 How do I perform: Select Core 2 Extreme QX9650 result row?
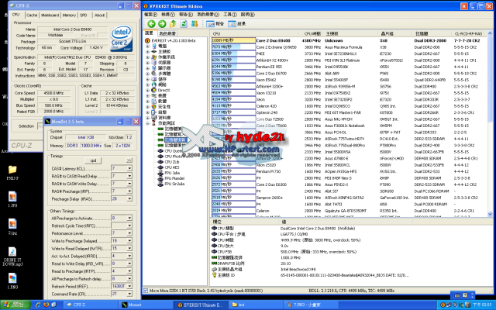(x=348, y=47)
